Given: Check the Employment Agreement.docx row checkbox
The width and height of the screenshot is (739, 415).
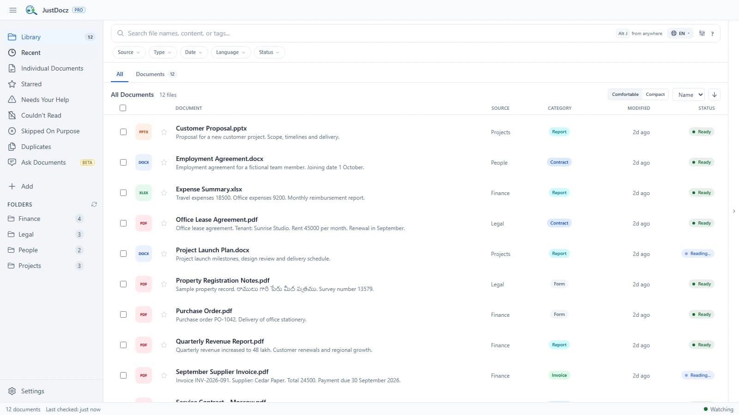Looking at the screenshot, I should click(x=123, y=162).
